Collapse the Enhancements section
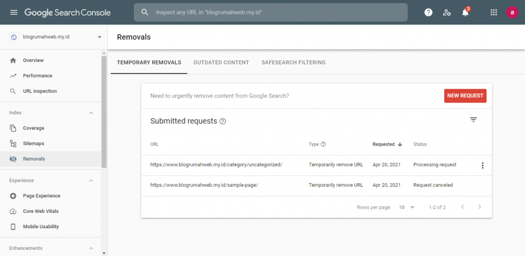Screen dimensions: 525x256 (91, 248)
